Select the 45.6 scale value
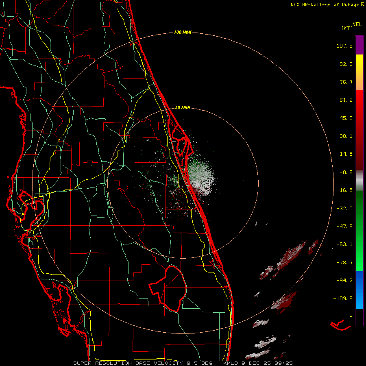The height and width of the screenshot is (366, 366). 346,118
